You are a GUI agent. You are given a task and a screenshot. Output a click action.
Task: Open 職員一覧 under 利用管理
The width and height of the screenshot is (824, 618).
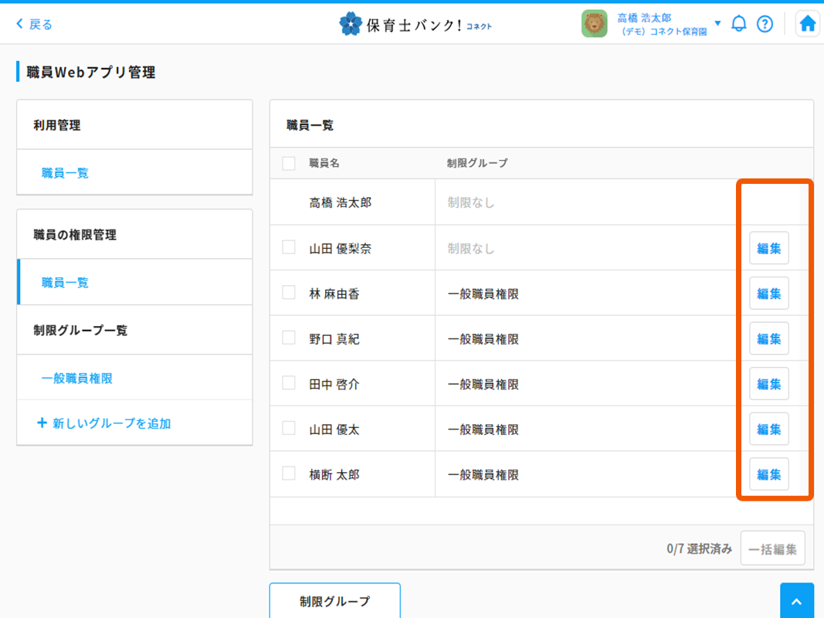[65, 173]
